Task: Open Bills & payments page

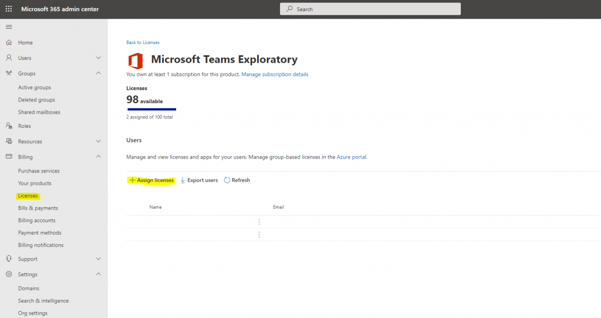Action: click(x=38, y=208)
